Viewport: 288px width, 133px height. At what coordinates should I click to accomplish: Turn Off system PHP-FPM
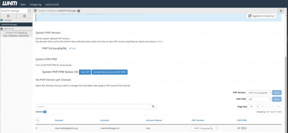click(x=85, y=72)
